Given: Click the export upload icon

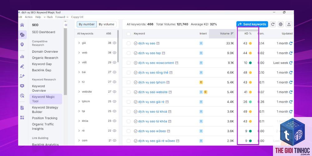Looking at the screenshot, I should coord(289,24).
